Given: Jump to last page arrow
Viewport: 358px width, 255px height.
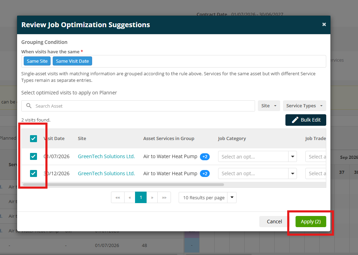Looking at the screenshot, I should click(164, 198).
